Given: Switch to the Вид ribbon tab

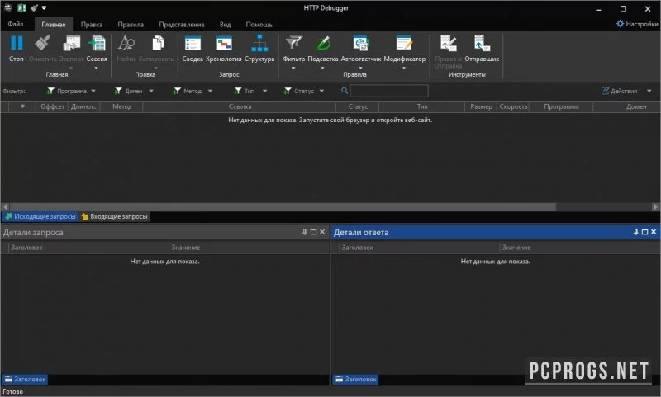Looking at the screenshot, I should [x=225, y=25].
